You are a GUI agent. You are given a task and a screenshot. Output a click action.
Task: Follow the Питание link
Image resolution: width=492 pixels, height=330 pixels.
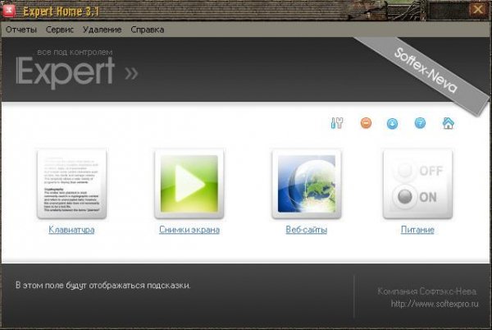(417, 230)
